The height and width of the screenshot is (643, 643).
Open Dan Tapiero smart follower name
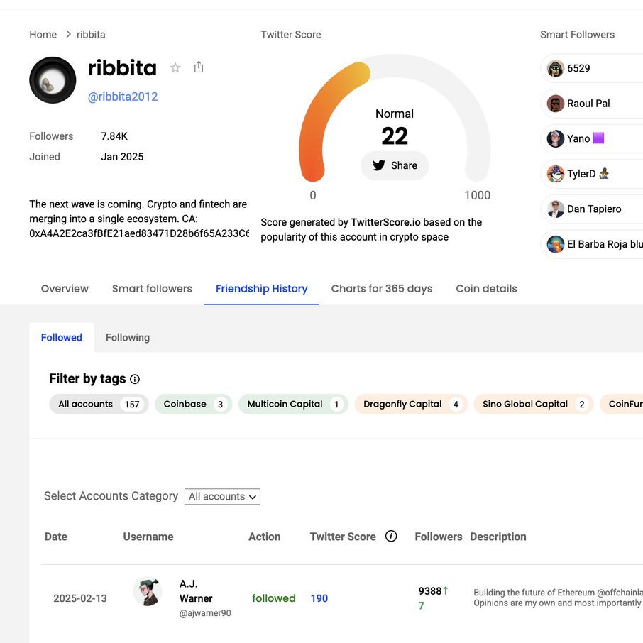594,209
